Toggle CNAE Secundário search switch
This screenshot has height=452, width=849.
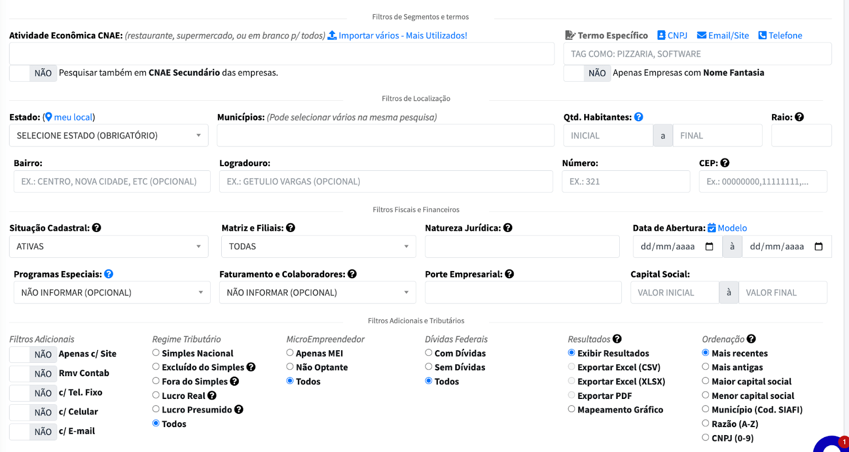33,73
